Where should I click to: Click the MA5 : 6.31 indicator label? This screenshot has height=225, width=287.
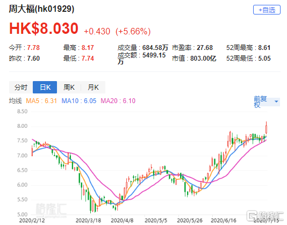[41, 101]
